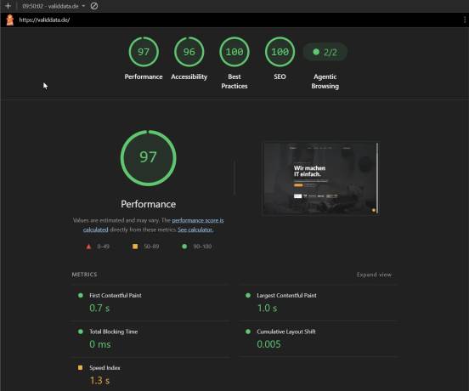Open the 'See calculator.' link
The image size is (469, 391).
[x=195, y=229]
